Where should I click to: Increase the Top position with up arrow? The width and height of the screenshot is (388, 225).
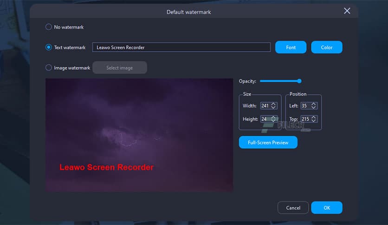(x=314, y=117)
